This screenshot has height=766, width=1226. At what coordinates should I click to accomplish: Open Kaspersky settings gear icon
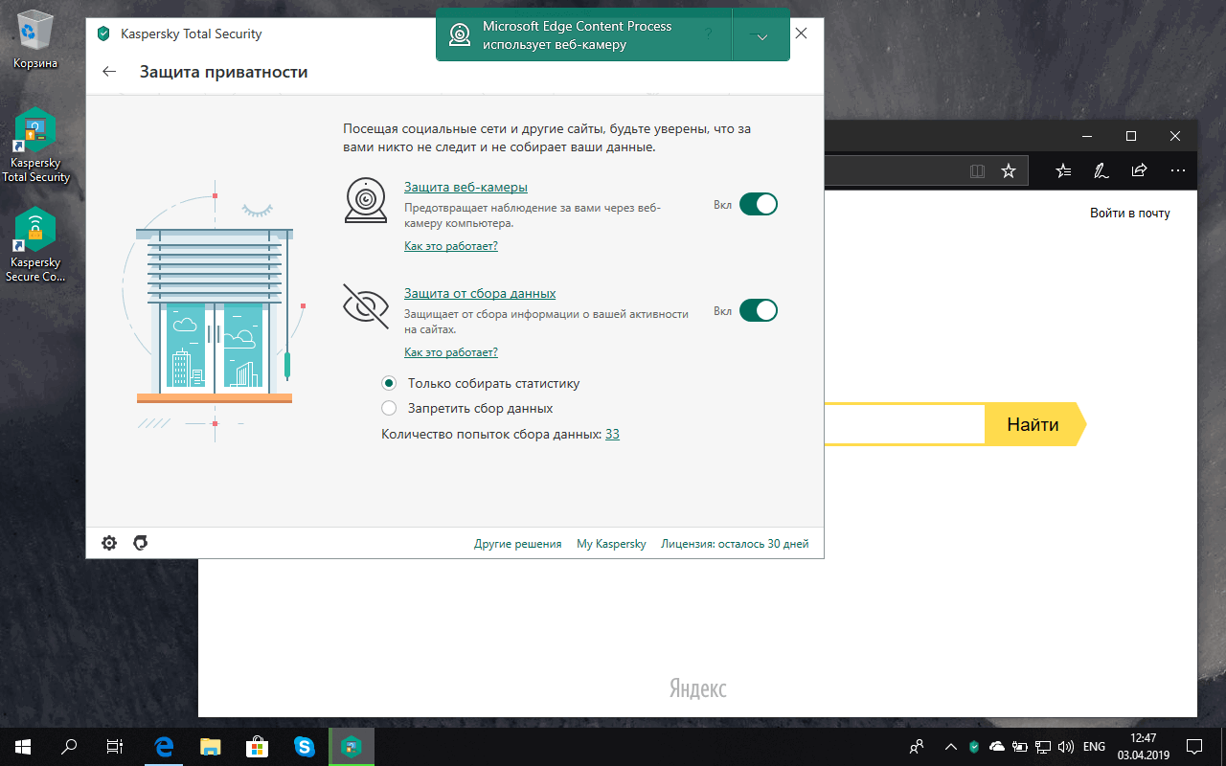[x=109, y=543]
